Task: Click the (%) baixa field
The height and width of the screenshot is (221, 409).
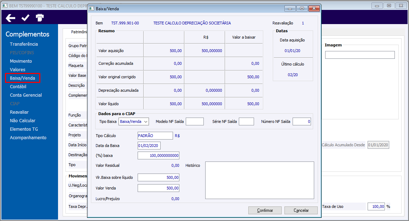Action: (159, 155)
